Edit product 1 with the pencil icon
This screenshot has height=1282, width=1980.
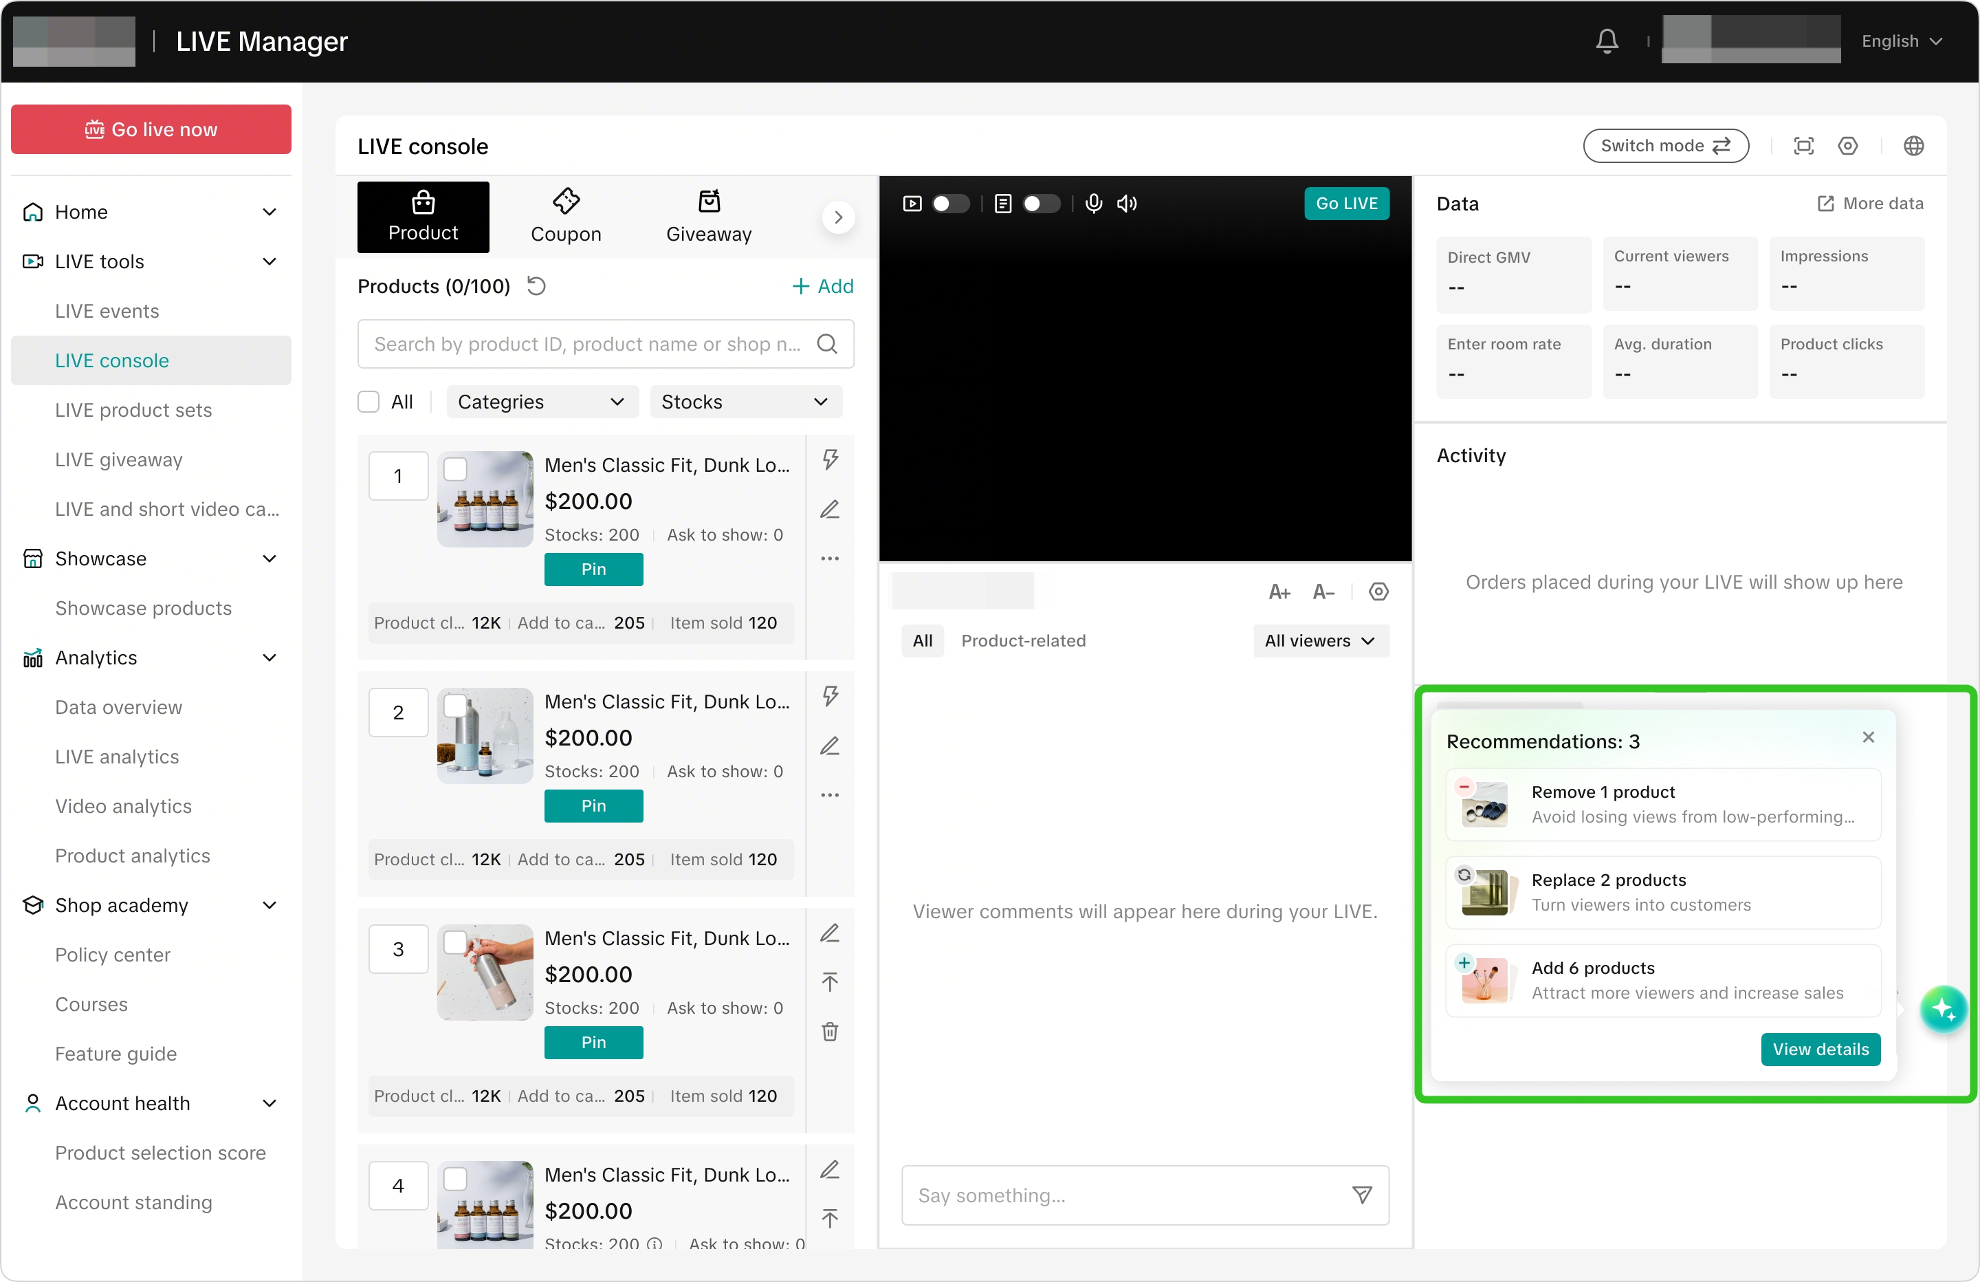pyautogui.click(x=829, y=509)
